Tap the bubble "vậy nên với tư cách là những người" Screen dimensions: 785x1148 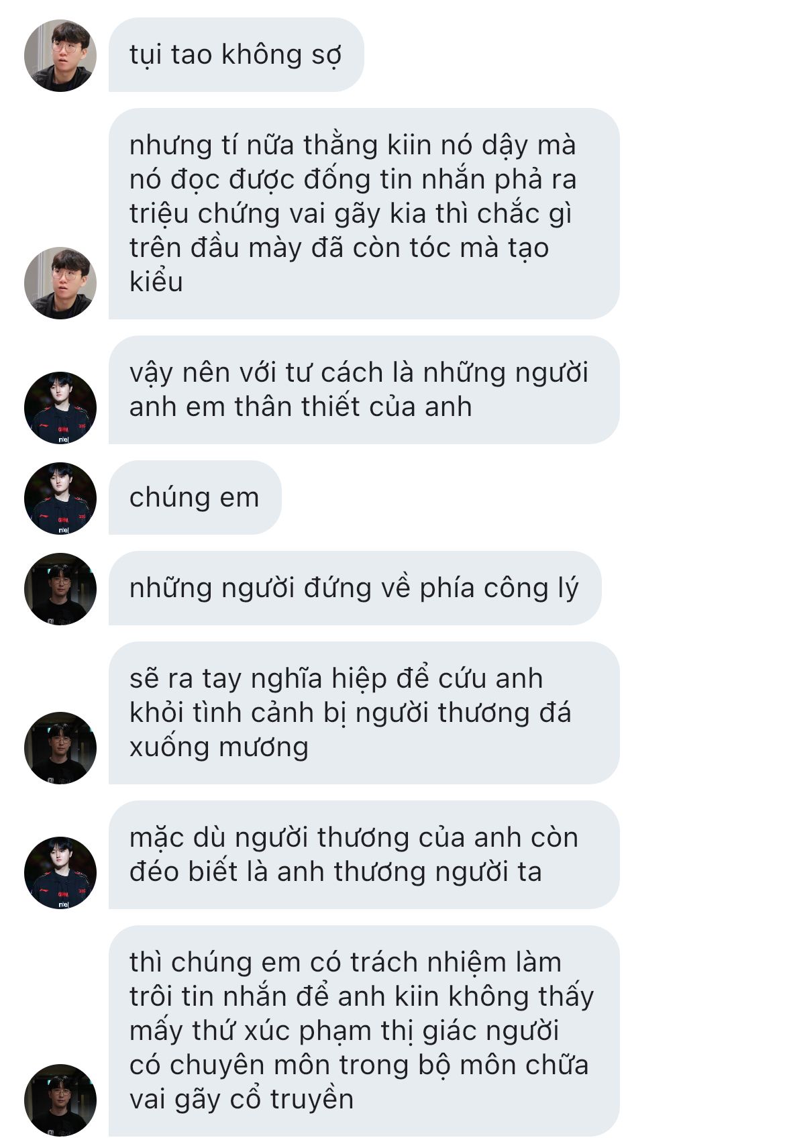(364, 390)
